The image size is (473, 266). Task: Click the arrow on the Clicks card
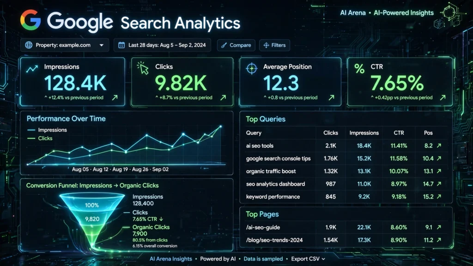pyautogui.click(x=223, y=97)
